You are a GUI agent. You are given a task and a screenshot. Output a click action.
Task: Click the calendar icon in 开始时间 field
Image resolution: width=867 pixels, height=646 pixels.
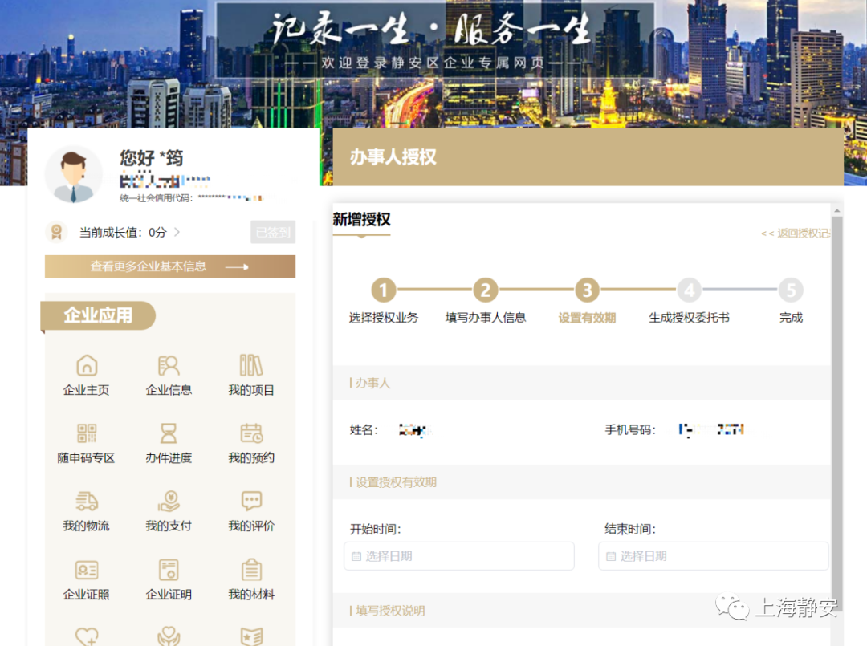[x=356, y=556]
